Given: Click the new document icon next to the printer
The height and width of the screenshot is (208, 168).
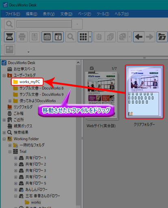Looking at the screenshot, I should [34, 37].
